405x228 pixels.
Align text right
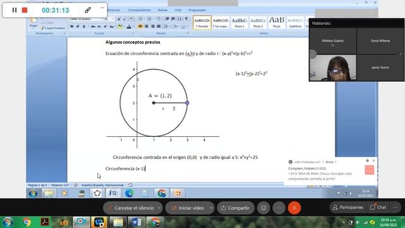153,27
